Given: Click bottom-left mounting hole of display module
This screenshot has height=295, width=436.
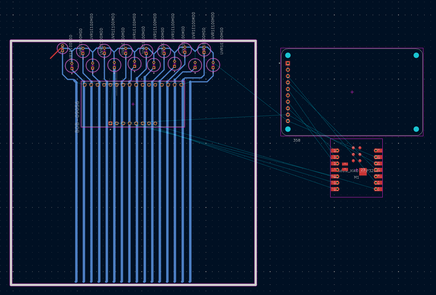Looking at the screenshot, I should 288,129.
